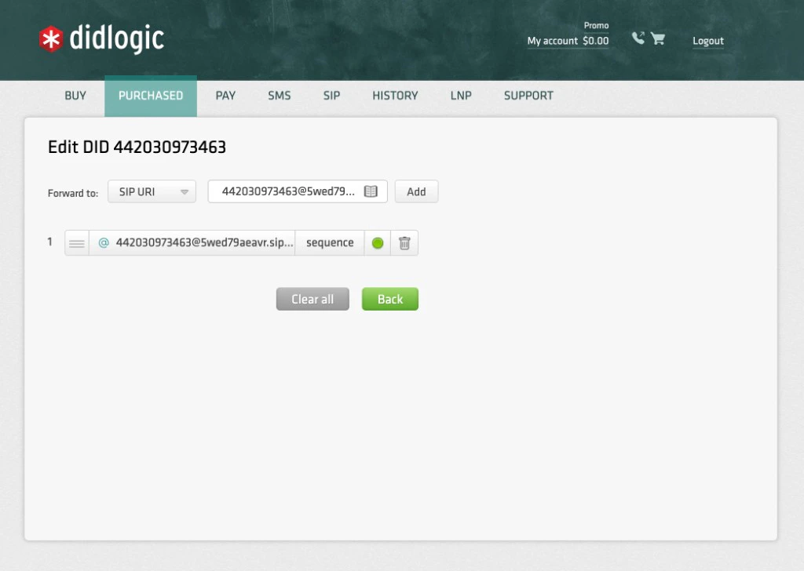Expand the SIP URI selector arrow
Screen dimensions: 804x571
185,191
